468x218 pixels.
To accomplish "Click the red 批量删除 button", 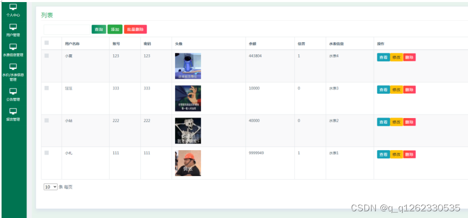I will pos(135,29).
